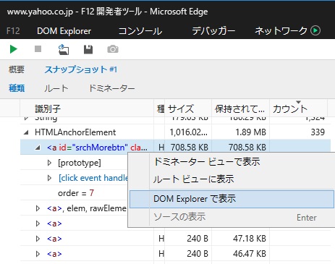Expand the [prototype] node
This screenshot has width=335, height=264.
[49, 163]
